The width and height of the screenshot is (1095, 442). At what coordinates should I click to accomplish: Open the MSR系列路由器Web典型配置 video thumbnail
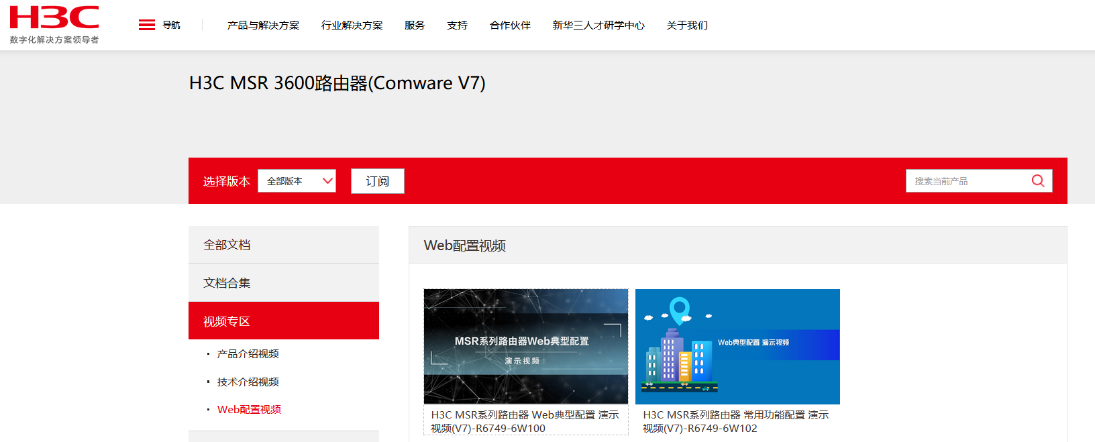[x=526, y=347]
